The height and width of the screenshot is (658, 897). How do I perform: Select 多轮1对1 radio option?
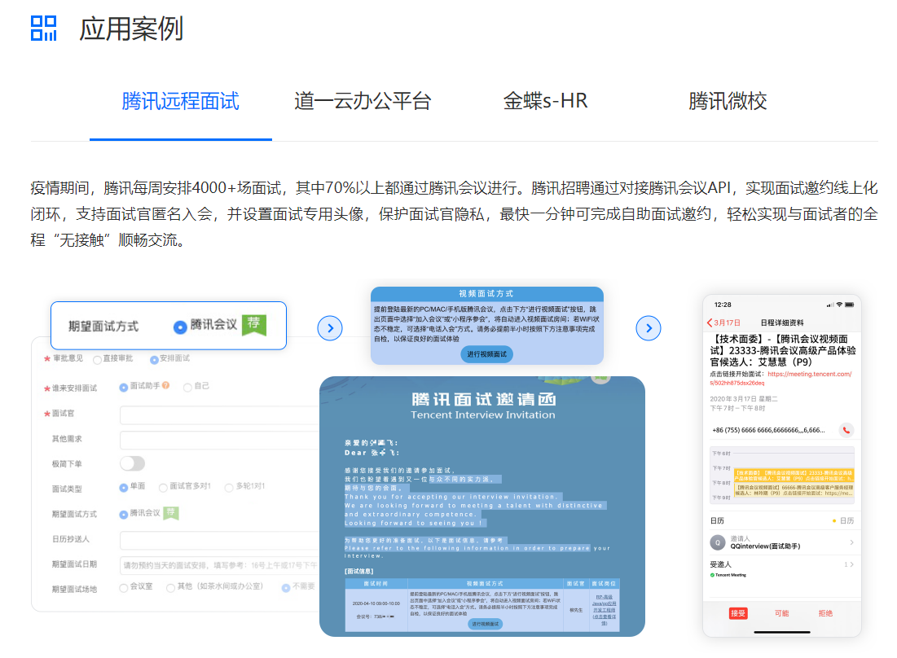point(230,488)
